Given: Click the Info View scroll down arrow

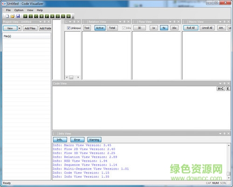Looking at the screenshot, I should [x=229, y=178].
